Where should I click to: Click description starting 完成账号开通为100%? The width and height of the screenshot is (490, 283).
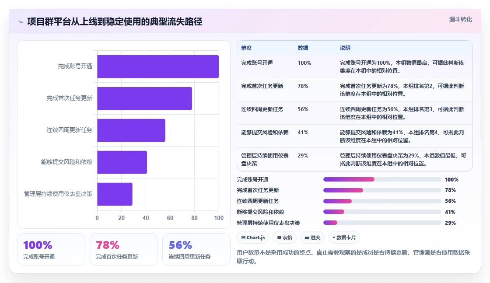[x=402, y=67]
